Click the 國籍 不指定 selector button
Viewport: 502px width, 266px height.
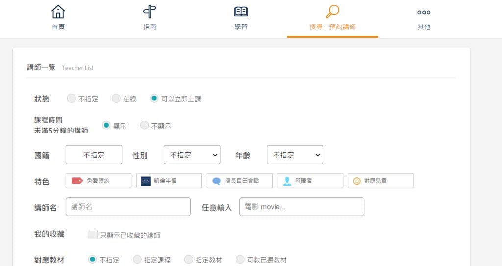[x=94, y=155]
